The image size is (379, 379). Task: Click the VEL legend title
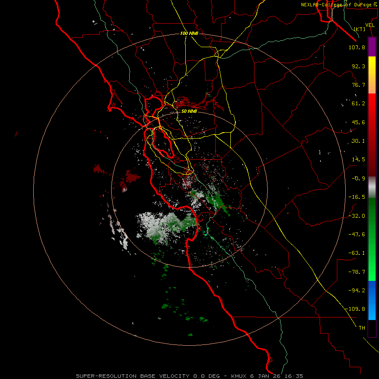tap(370, 25)
